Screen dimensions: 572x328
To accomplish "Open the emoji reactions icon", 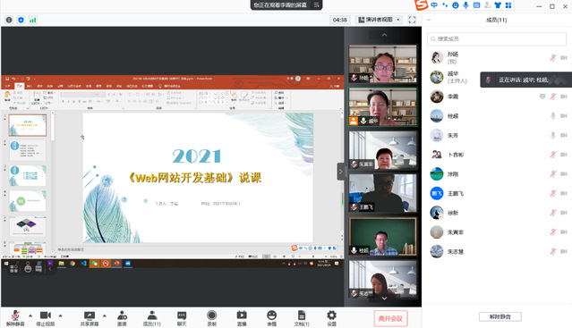I will pyautogui.click(x=272, y=318).
